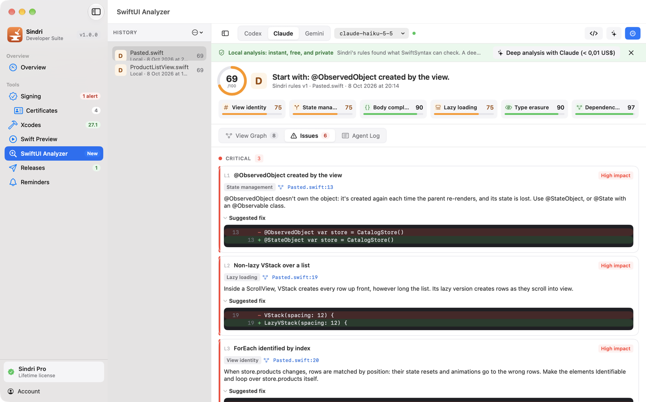Collapse Suggested fix under @ObservedObject issue
Image resolution: width=646 pixels, height=402 pixels.
[x=245, y=218]
